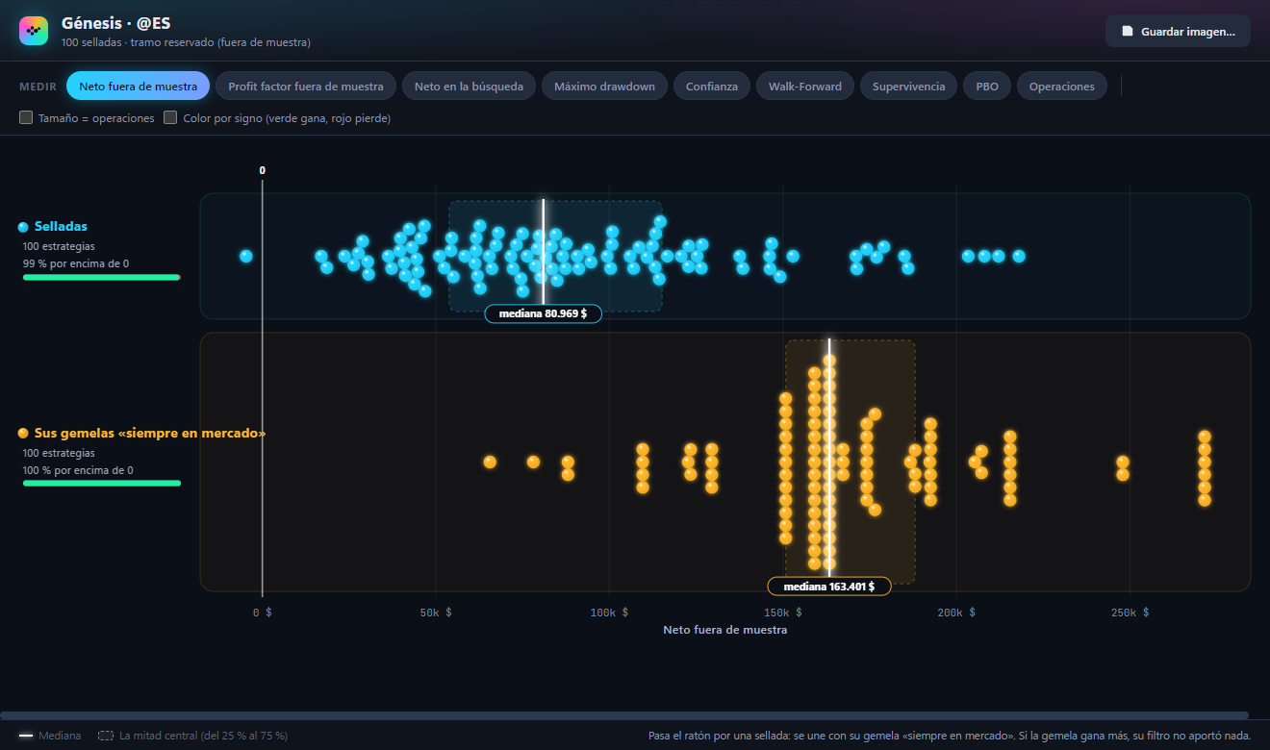This screenshot has height=750, width=1270.
Task: Click the horizontal scrollbar at bottom
Action: [624, 715]
